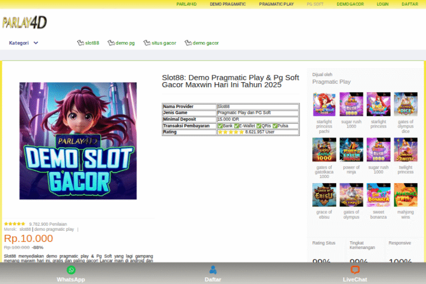426x284 pixels.
Task: Choose the Sweet Bonanza game icon
Action: pos(378,195)
